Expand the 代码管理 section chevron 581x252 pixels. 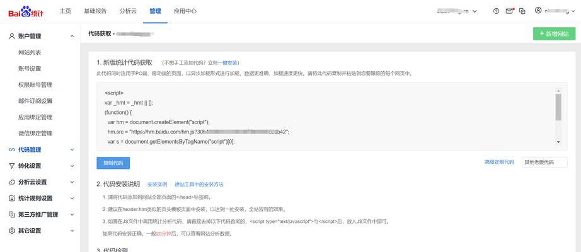pos(72,150)
